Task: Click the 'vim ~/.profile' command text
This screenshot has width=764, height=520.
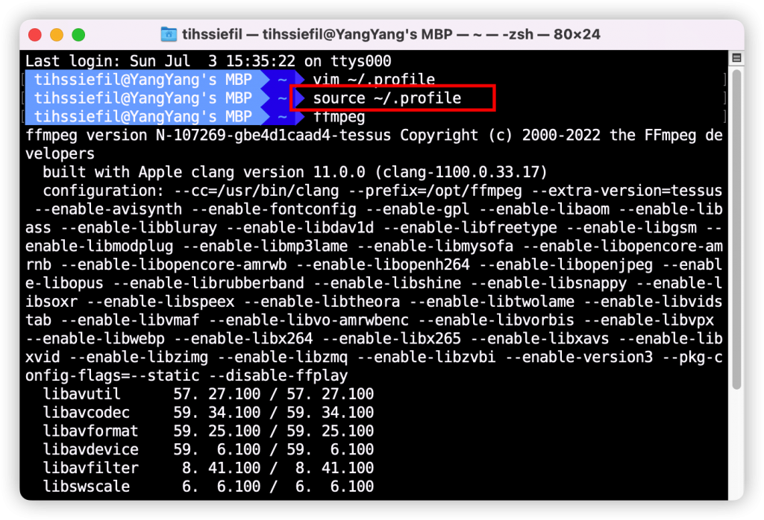Action: tap(374, 79)
